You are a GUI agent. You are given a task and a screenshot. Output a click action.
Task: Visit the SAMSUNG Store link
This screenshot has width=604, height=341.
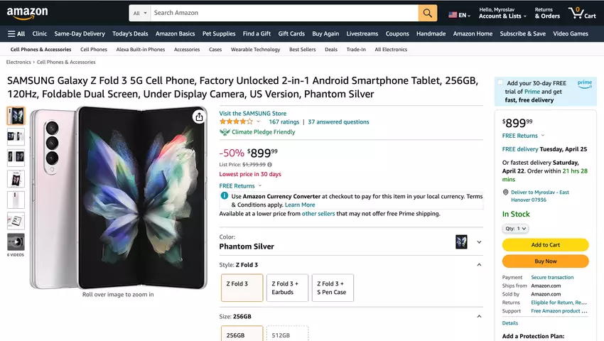253,113
